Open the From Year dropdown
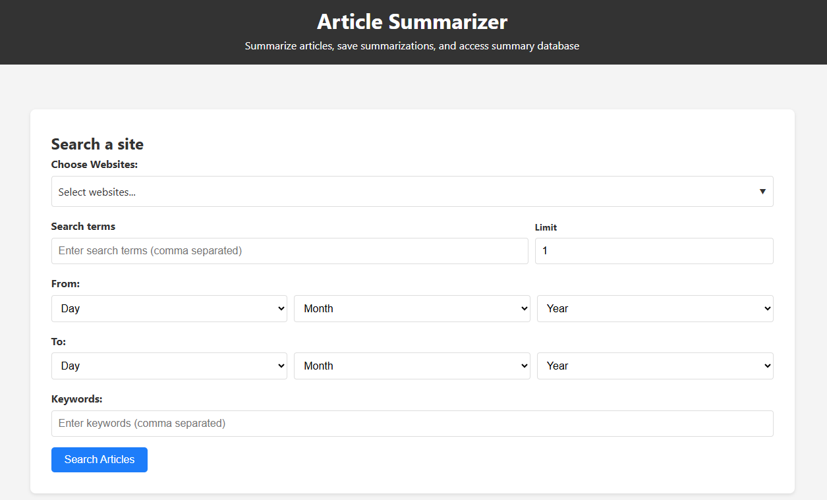Screen dimensions: 827x500 654,308
